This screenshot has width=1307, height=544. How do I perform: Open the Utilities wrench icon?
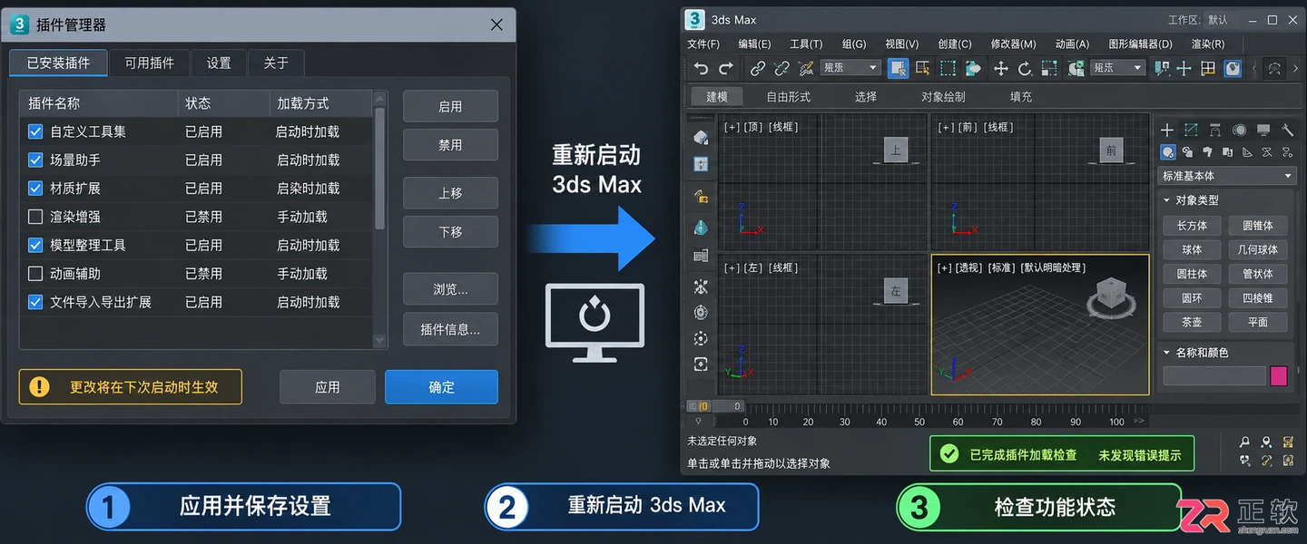click(x=1287, y=131)
